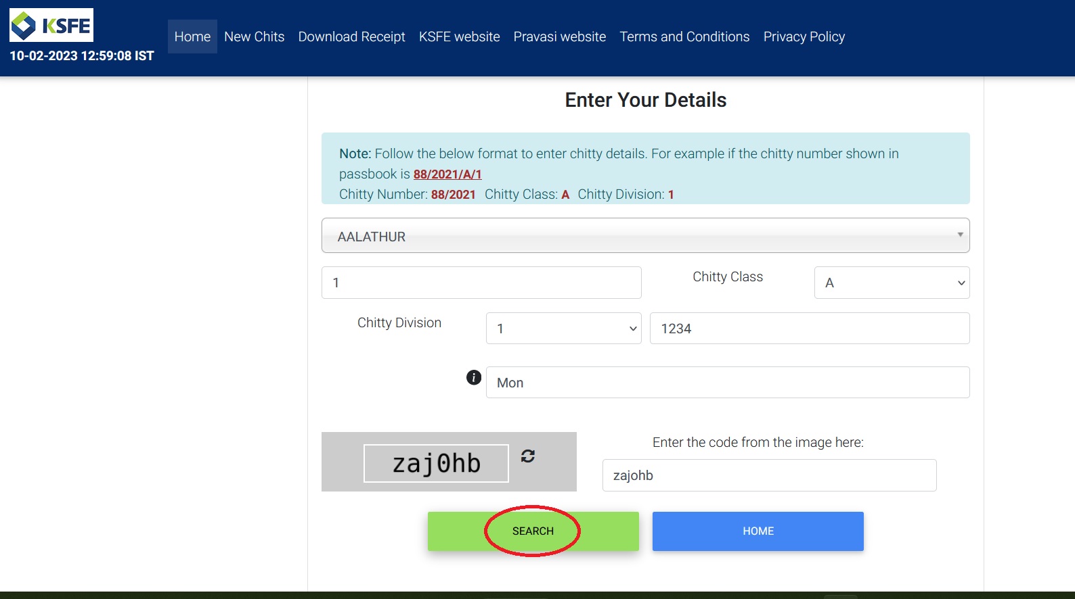Click the chitty number field containing 1
The image size is (1075, 599).
click(481, 283)
